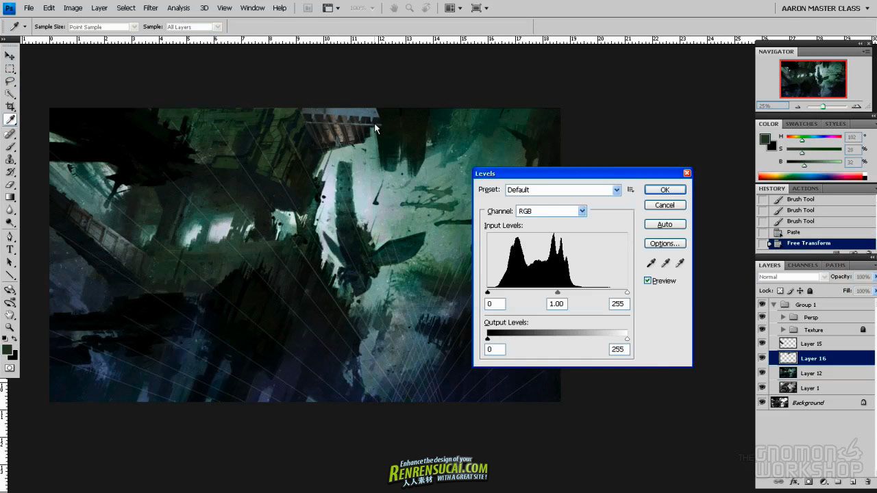The image size is (877, 493).
Task: Select the Healing Brush tool
Action: tap(10, 135)
